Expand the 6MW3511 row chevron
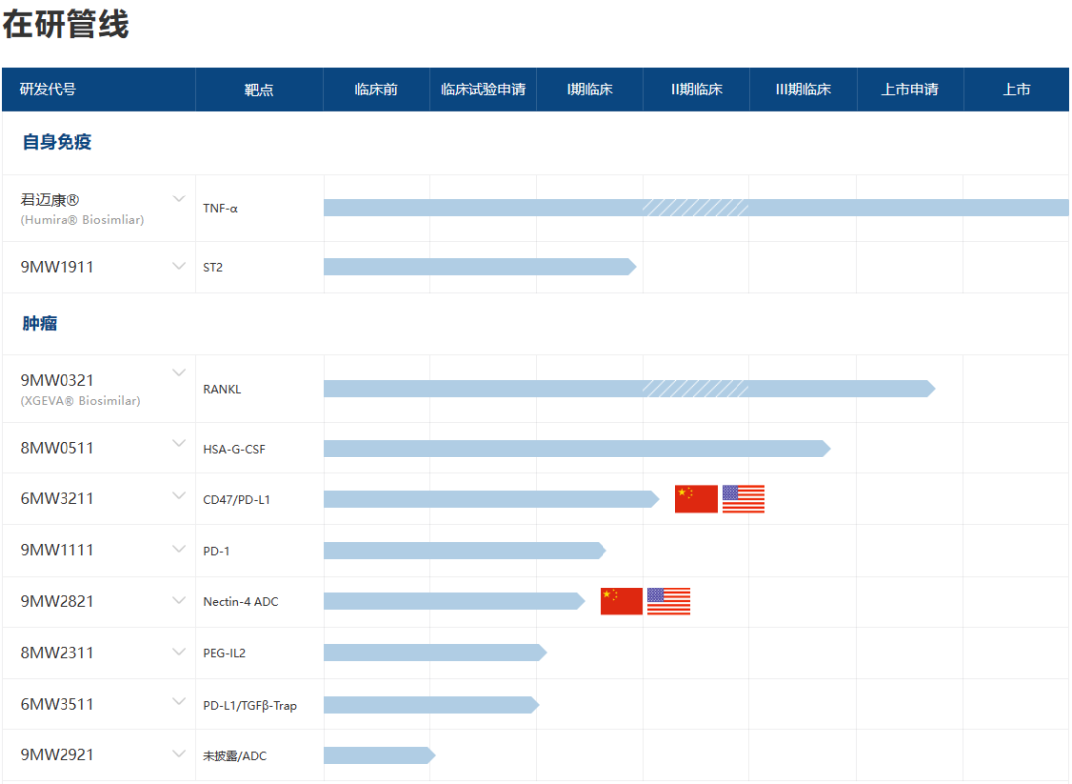 [x=179, y=702]
